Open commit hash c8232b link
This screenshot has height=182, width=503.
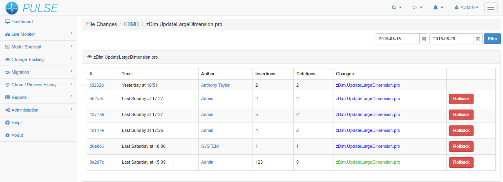(x=96, y=85)
